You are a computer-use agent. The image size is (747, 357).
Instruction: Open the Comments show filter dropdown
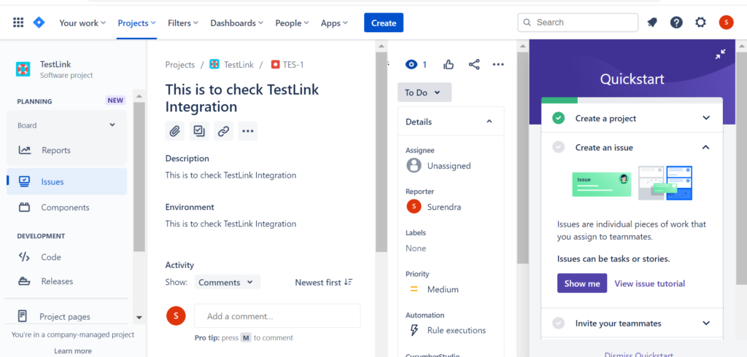(x=227, y=282)
